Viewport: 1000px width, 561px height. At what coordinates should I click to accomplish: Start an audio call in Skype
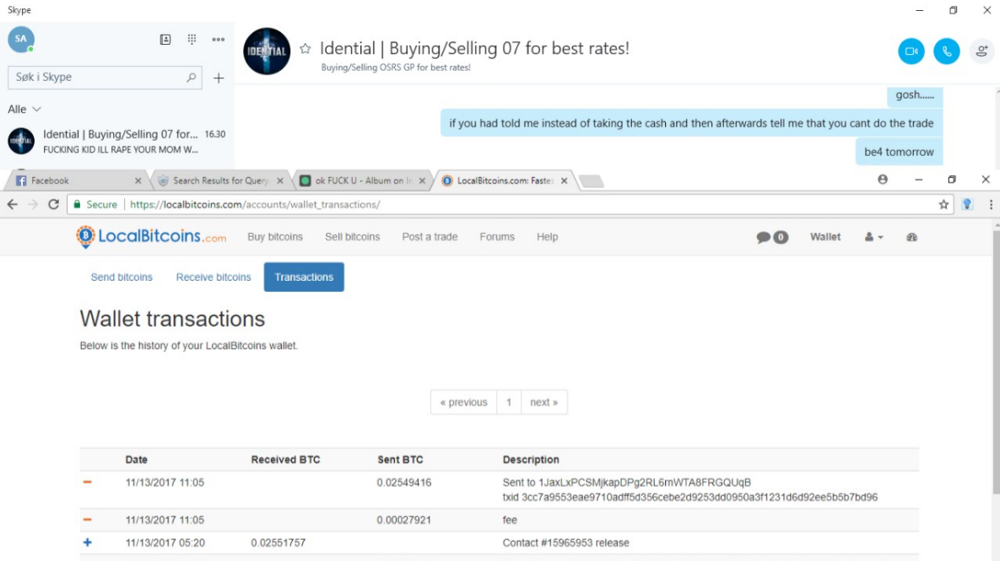click(x=947, y=51)
